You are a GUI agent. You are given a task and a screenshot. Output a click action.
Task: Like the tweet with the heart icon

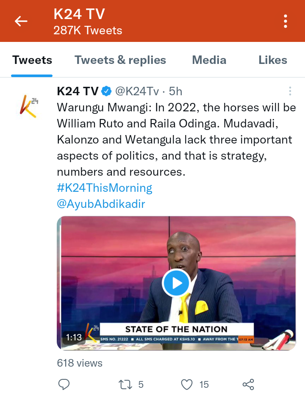[x=187, y=384]
